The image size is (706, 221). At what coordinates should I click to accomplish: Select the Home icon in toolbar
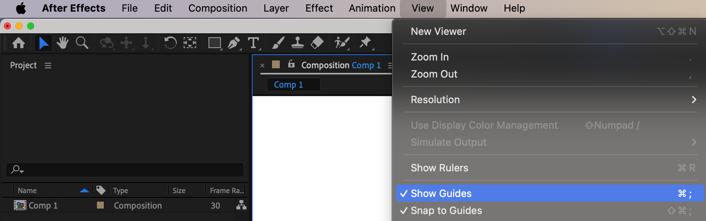click(19, 43)
